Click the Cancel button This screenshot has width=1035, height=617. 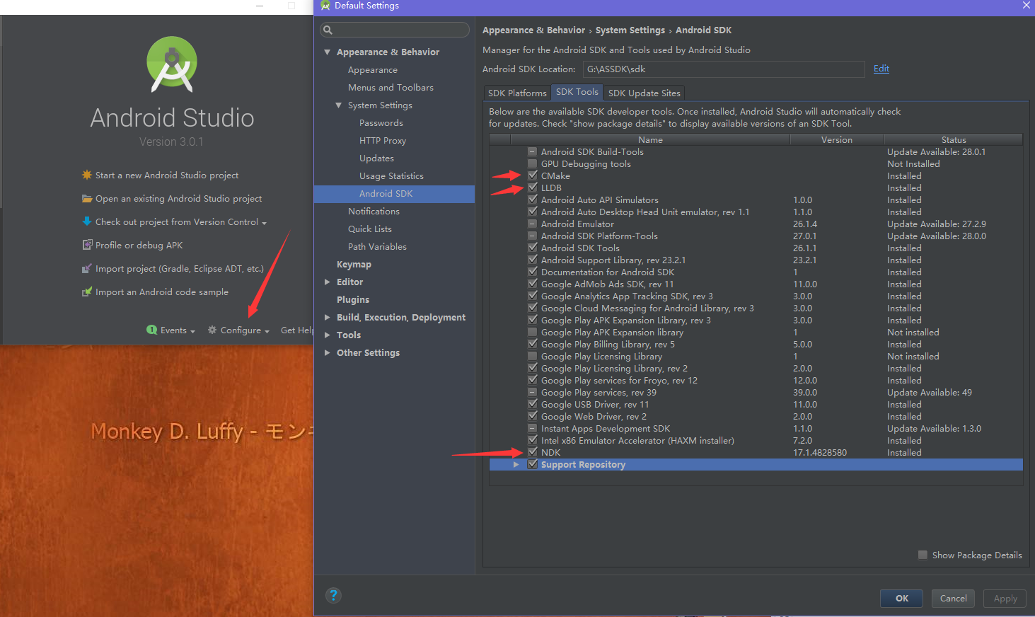954,598
